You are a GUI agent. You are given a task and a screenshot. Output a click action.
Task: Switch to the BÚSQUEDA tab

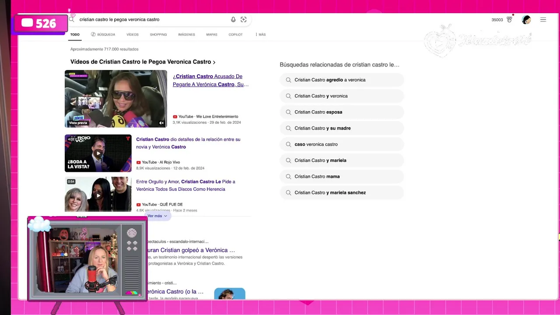(x=103, y=35)
